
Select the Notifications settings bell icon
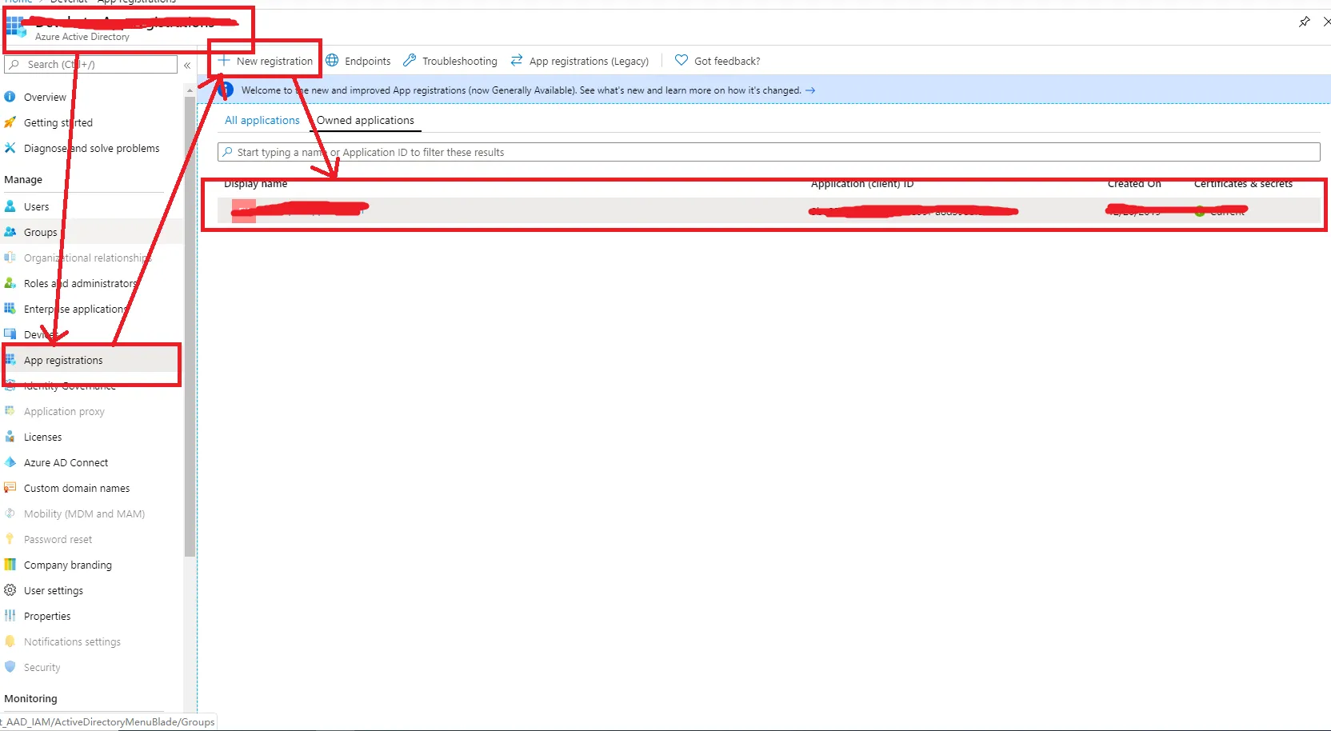[10, 641]
